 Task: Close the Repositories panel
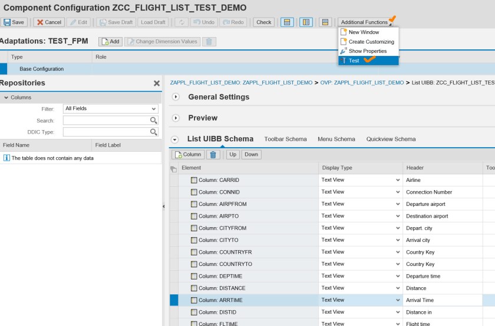pos(156,84)
